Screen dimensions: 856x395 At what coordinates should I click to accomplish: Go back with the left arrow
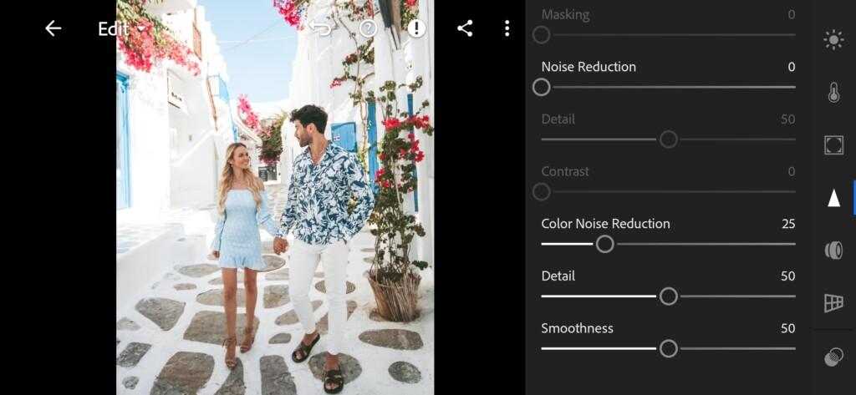(53, 28)
